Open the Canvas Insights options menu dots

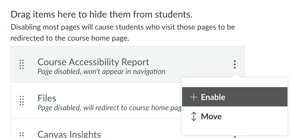(x=234, y=136)
